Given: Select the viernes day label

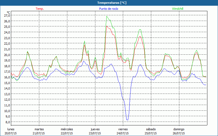Looking at the screenshot, I should click(x=123, y=129).
